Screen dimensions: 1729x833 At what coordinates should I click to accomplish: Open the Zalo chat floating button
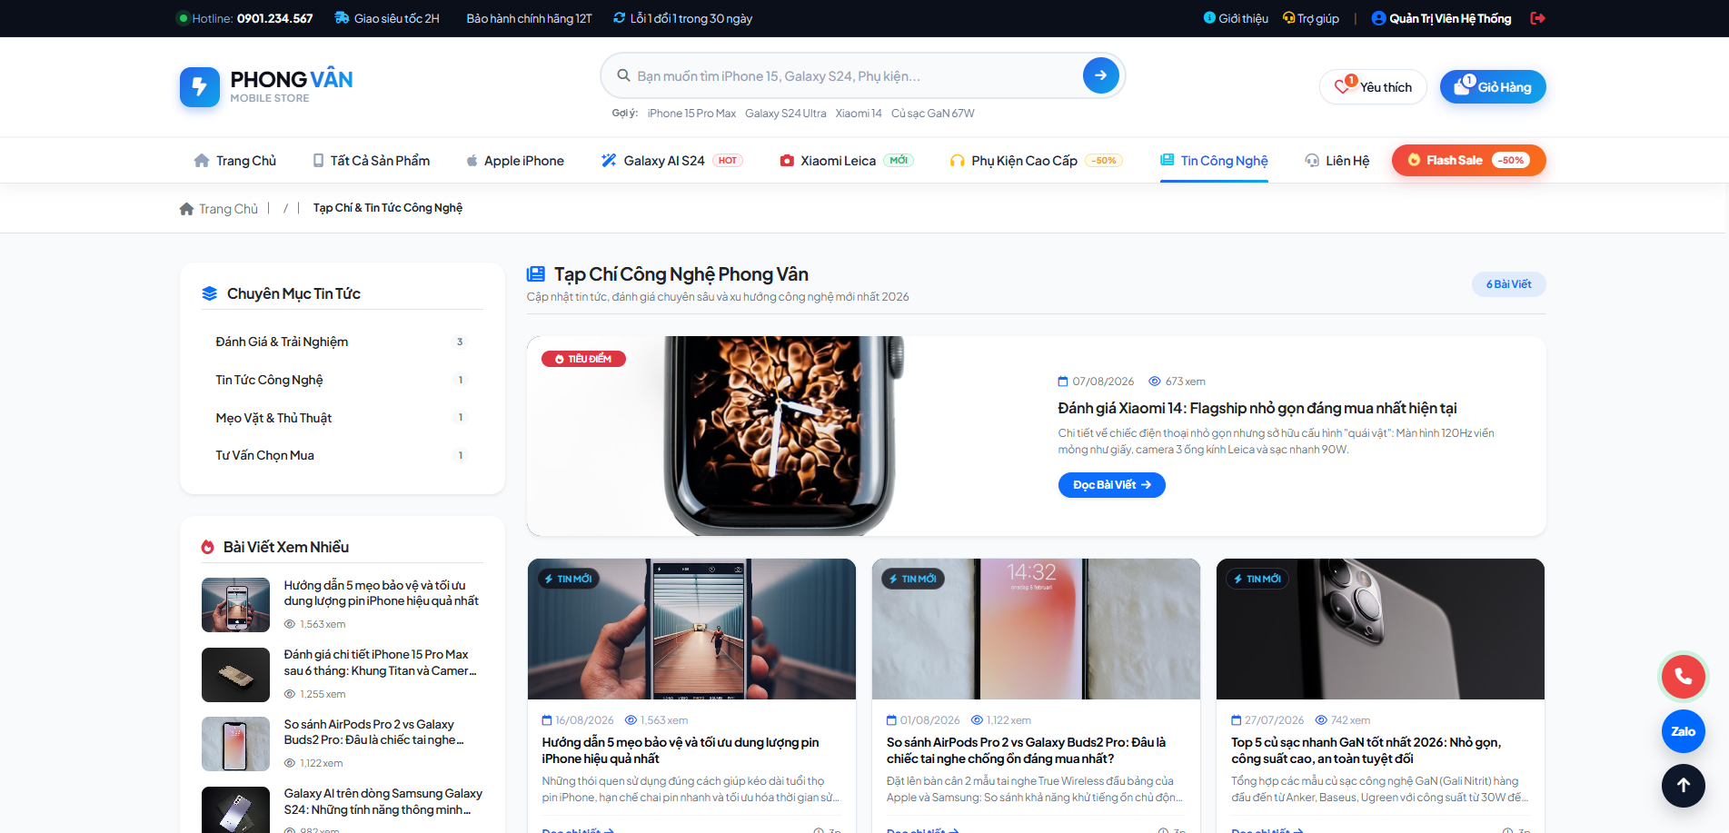click(x=1683, y=731)
